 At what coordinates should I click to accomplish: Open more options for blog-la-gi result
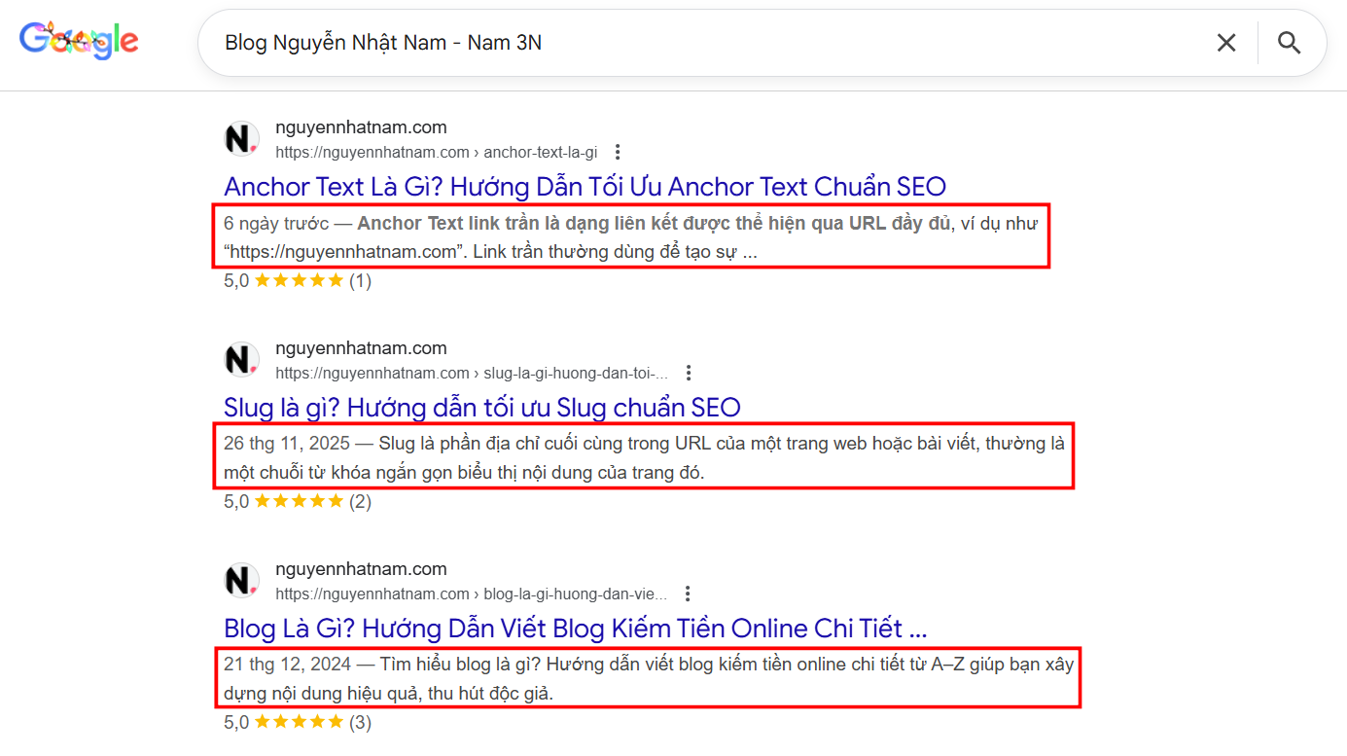tap(687, 594)
